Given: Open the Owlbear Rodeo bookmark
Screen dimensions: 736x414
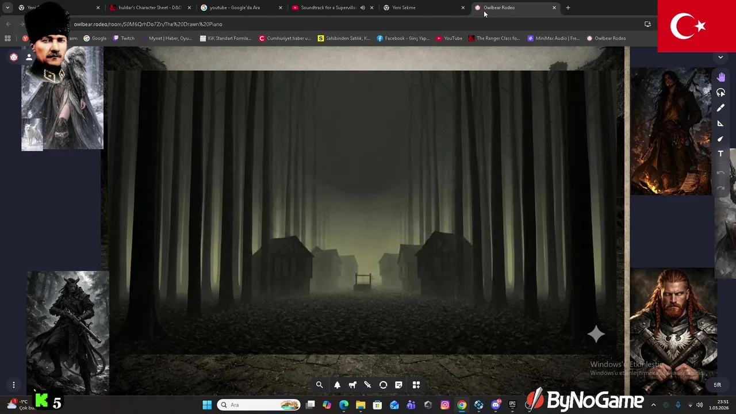Looking at the screenshot, I should 606,39.
